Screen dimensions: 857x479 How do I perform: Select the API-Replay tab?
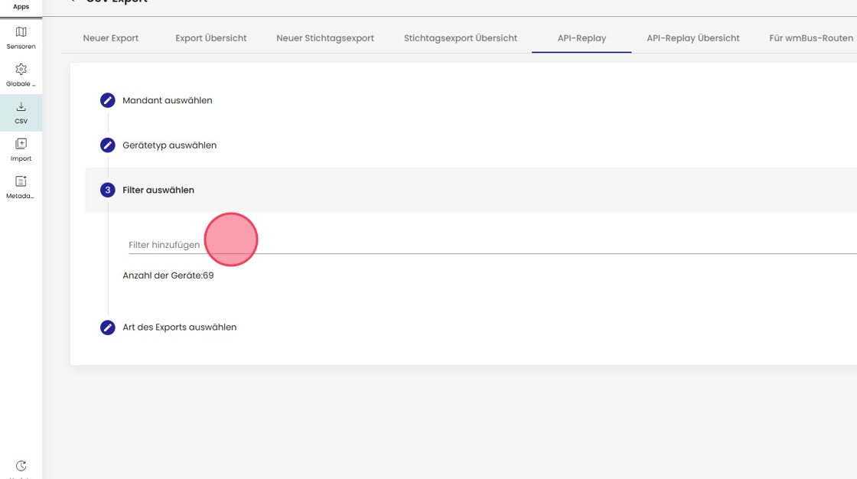pyautogui.click(x=582, y=38)
